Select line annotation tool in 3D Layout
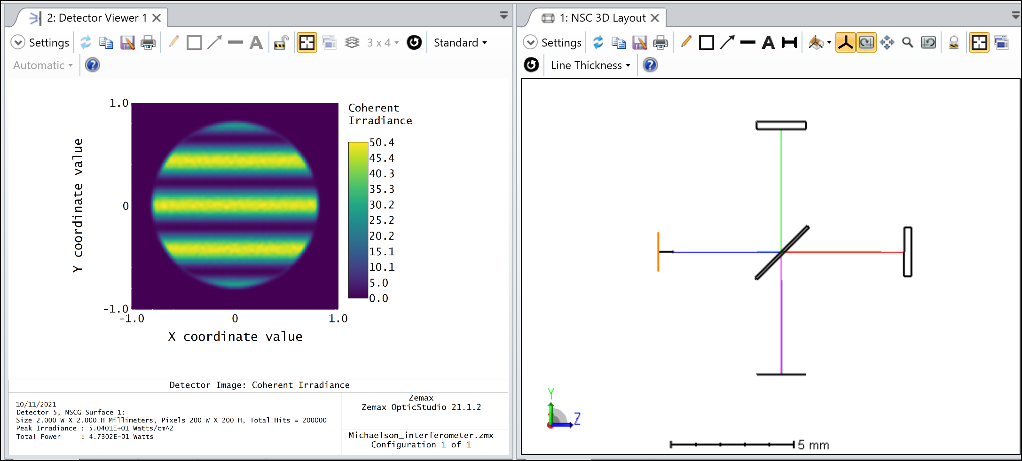This screenshot has width=1022, height=461. (x=747, y=42)
